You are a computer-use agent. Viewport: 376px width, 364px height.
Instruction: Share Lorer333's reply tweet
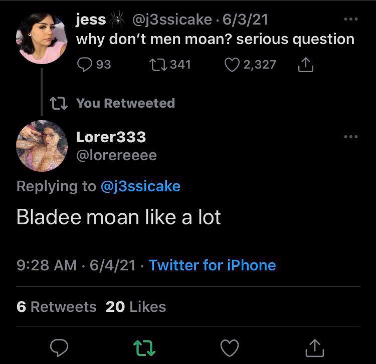click(x=315, y=345)
